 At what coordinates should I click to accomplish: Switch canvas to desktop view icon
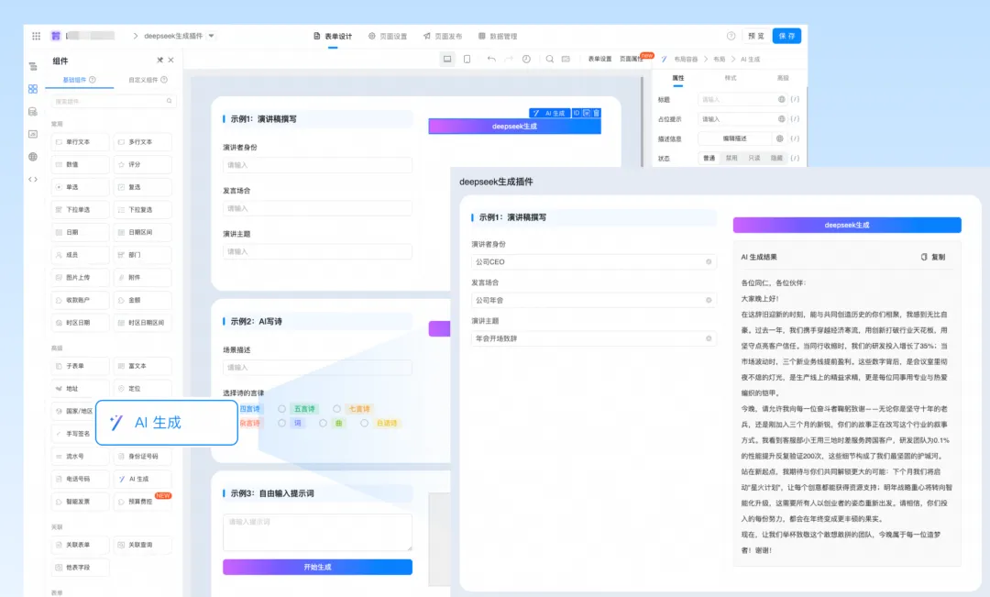tap(447, 59)
